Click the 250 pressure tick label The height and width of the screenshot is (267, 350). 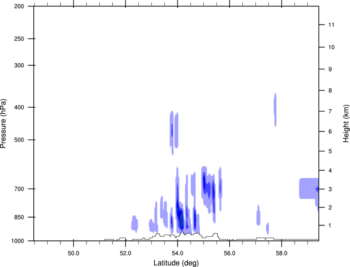pyautogui.click(x=19, y=39)
